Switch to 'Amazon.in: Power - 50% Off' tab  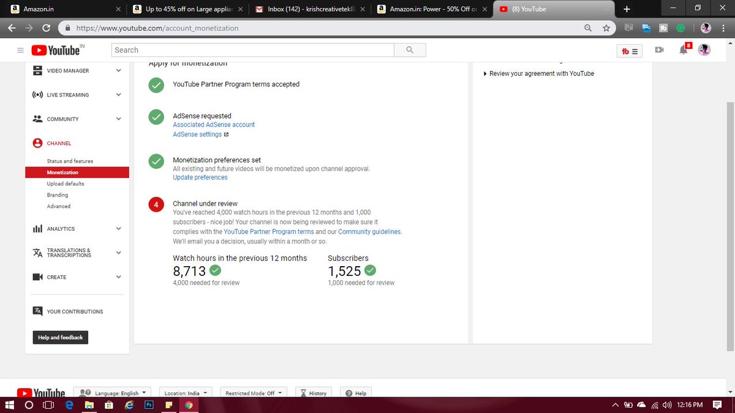[x=432, y=9]
